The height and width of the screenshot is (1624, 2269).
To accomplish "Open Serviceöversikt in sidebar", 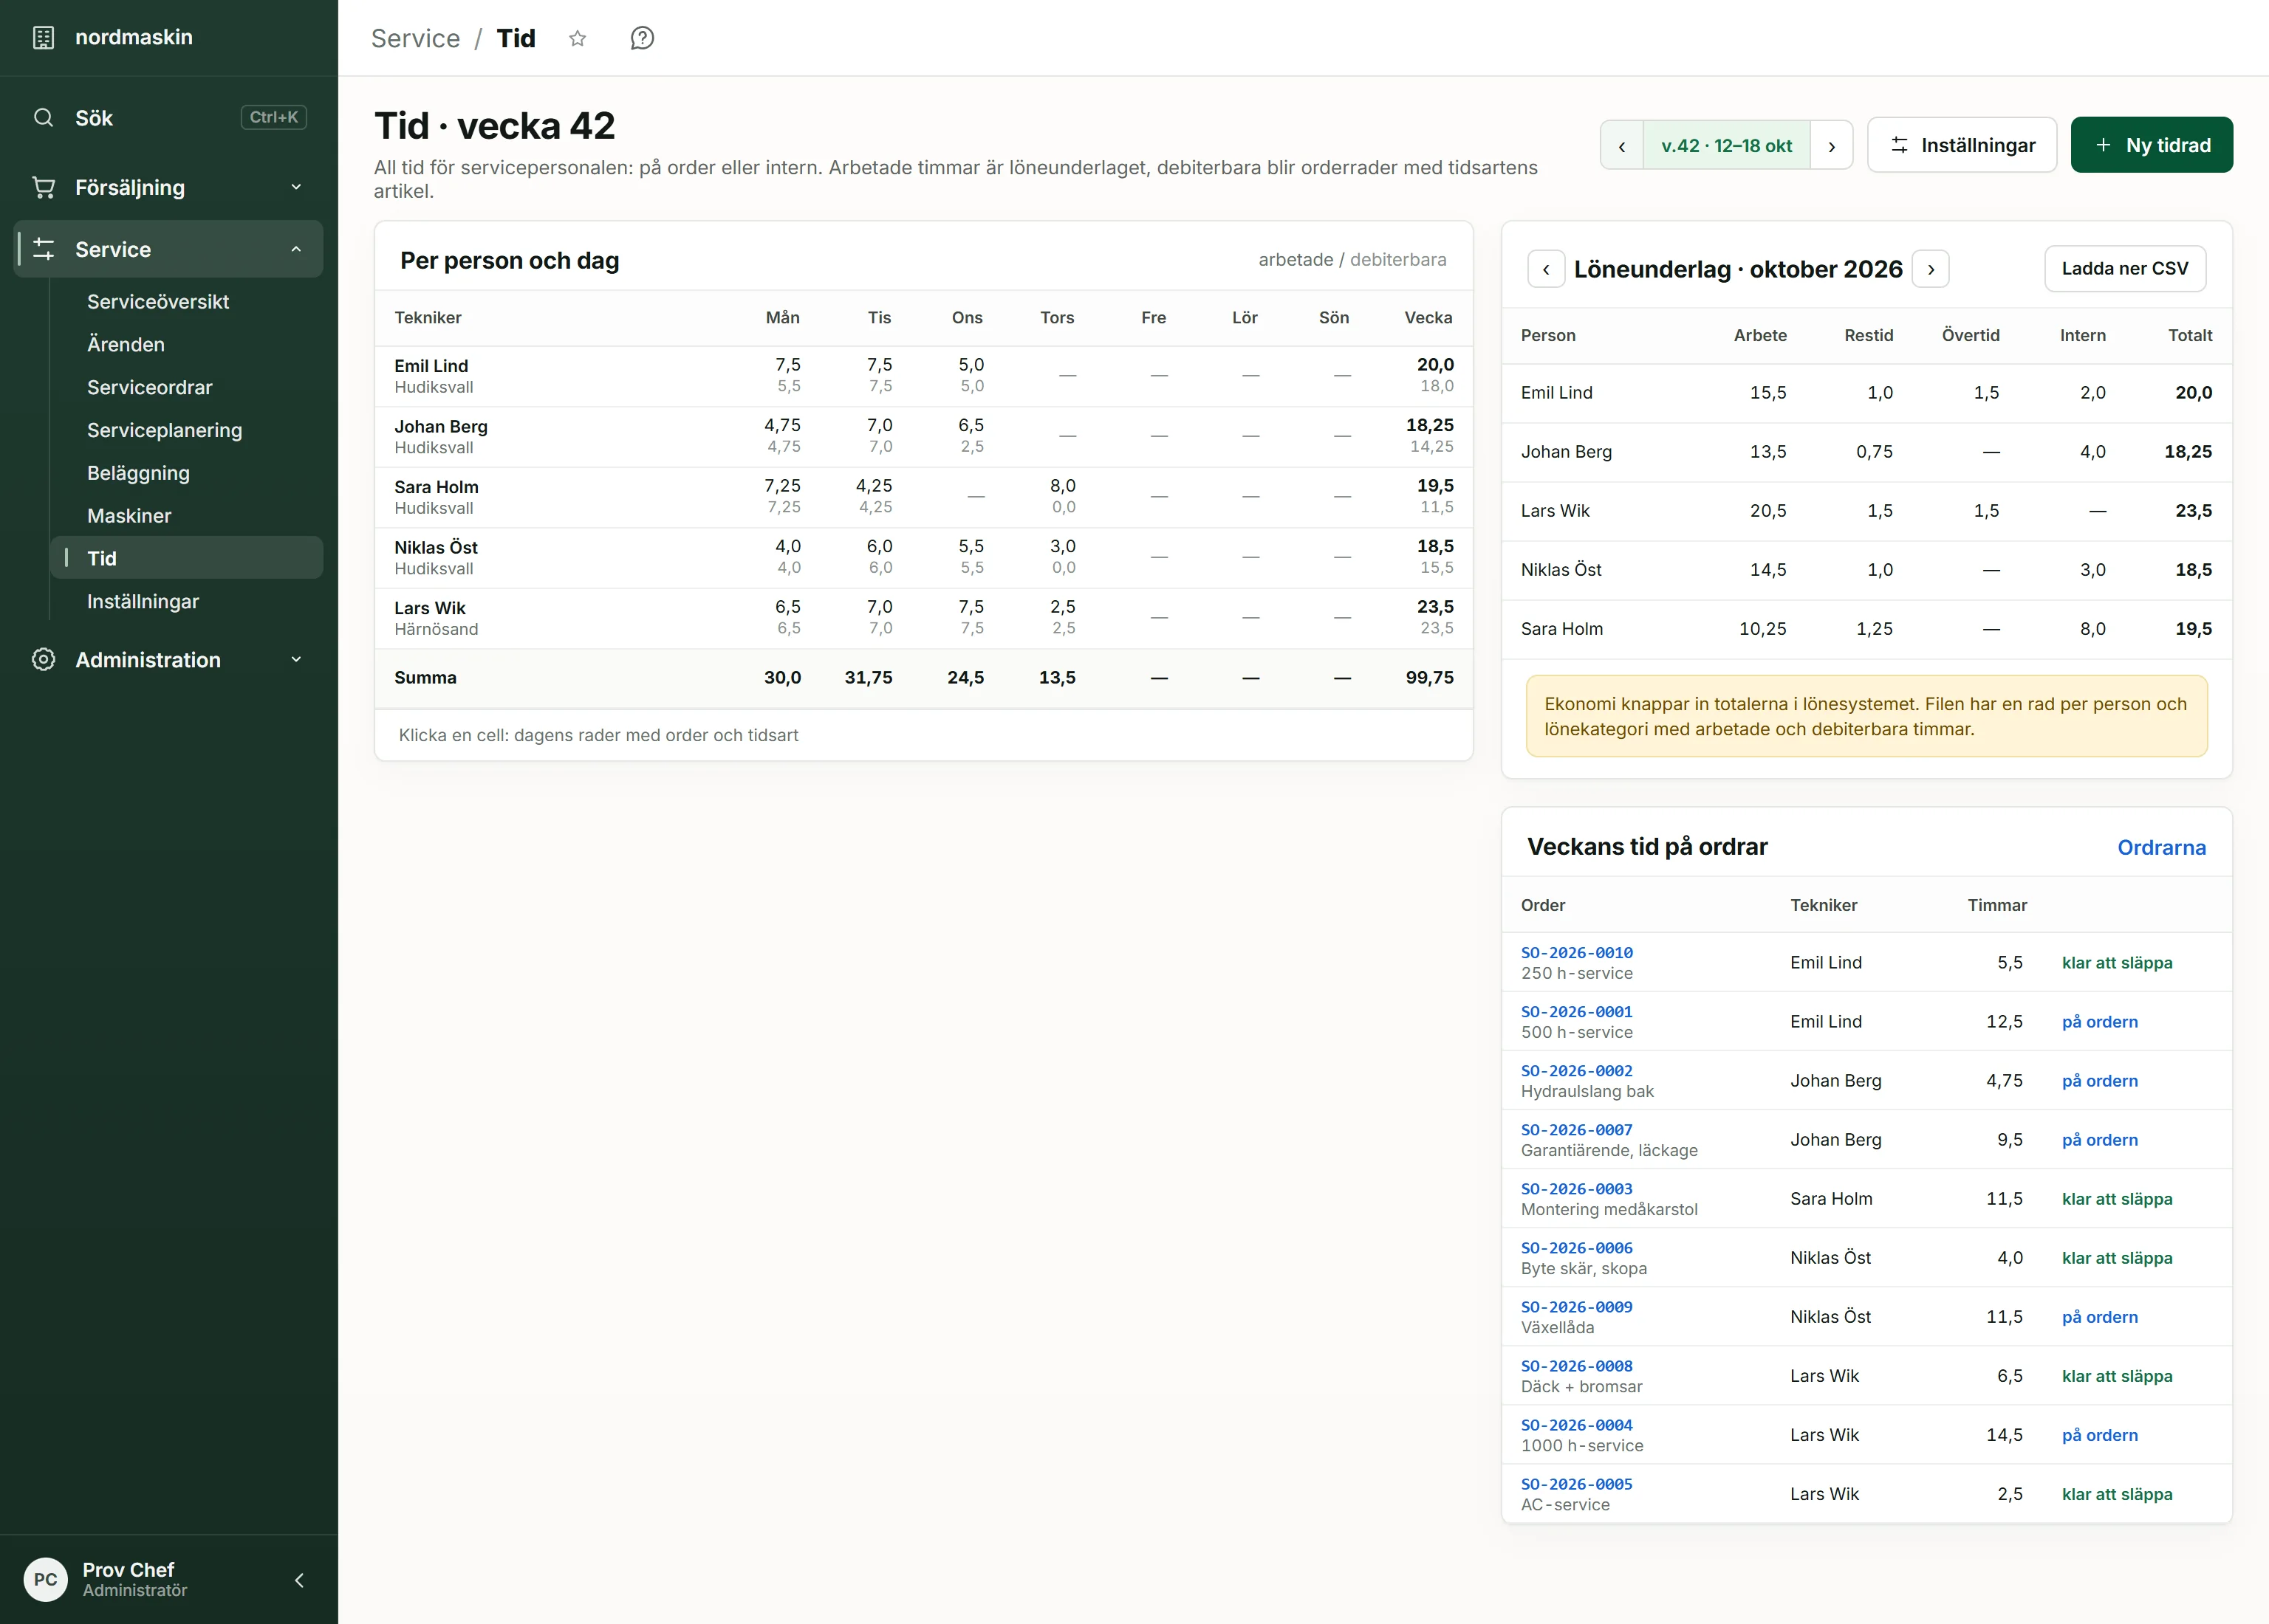I will tap(186, 302).
